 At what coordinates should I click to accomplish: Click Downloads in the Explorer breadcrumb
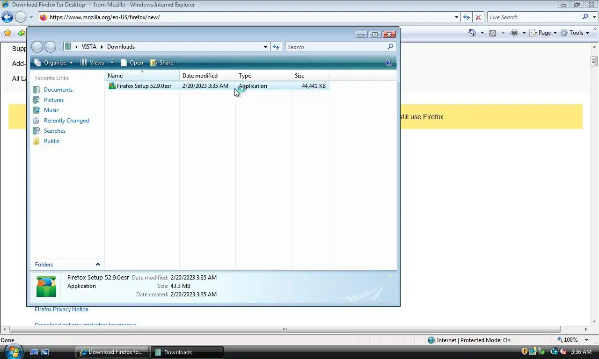pyautogui.click(x=121, y=47)
